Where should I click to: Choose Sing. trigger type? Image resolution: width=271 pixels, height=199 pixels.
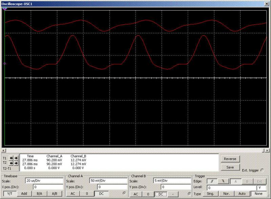point(210,194)
